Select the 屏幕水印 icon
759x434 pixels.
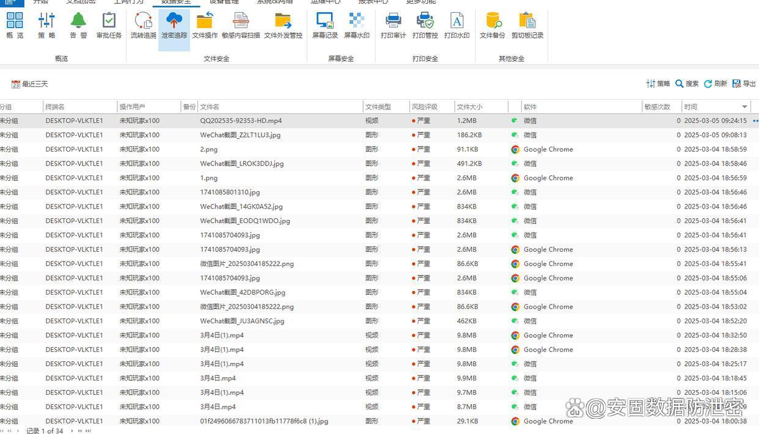point(356,25)
